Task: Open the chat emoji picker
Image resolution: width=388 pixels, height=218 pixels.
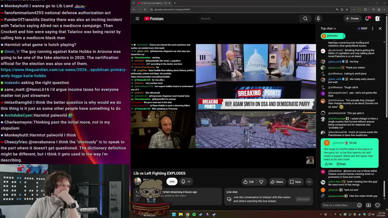Action: click(359, 205)
